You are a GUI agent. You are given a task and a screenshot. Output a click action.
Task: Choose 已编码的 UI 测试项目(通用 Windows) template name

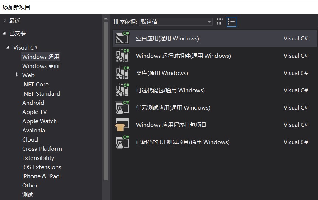(183, 142)
